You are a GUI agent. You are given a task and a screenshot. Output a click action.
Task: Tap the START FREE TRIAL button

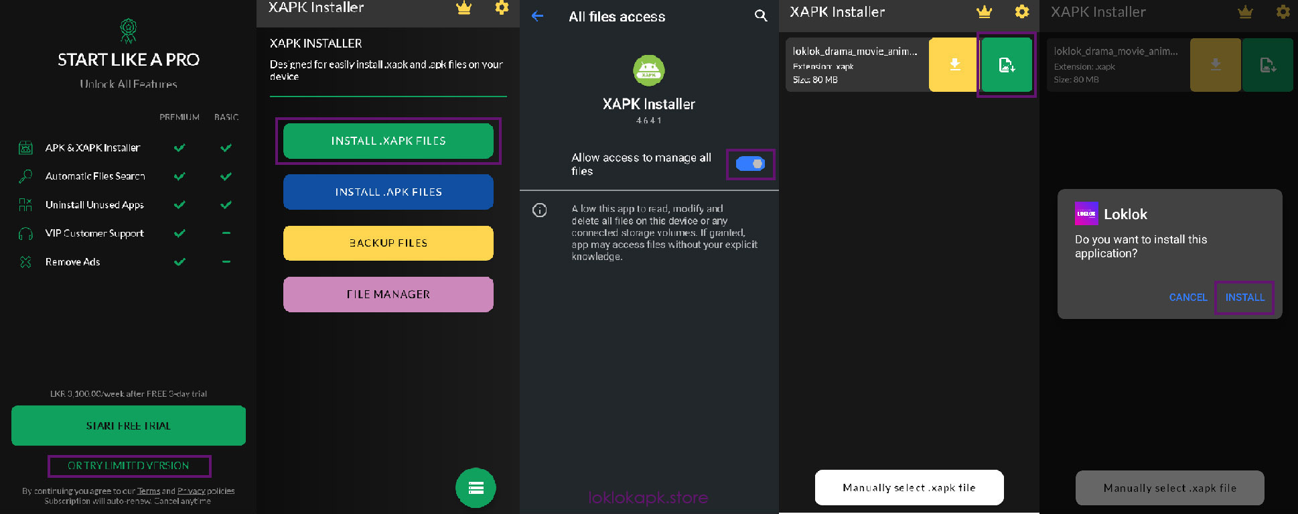(129, 426)
